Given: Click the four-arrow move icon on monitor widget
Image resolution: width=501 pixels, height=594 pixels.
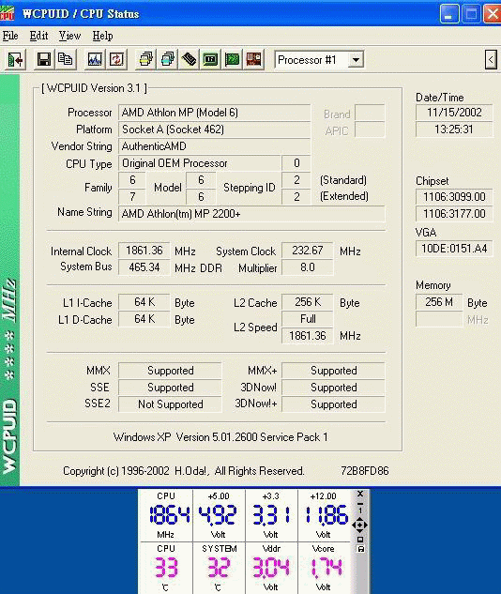Looking at the screenshot, I should click(359, 525).
